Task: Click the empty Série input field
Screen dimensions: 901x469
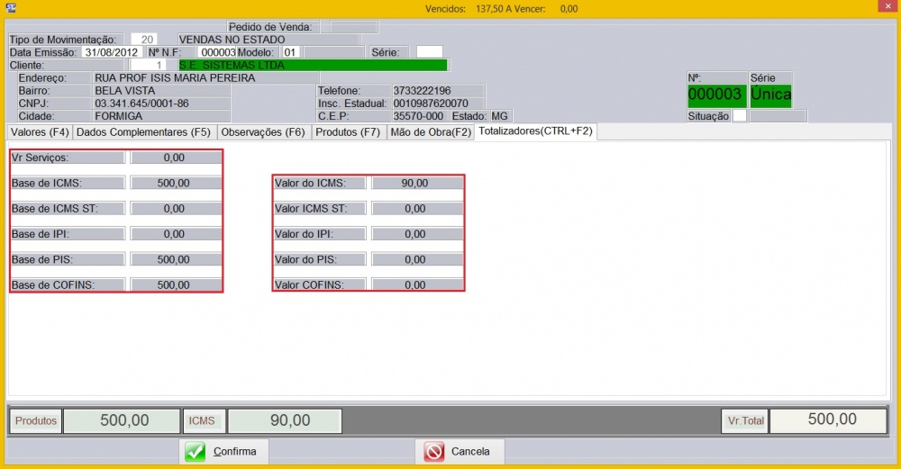Action: [x=429, y=52]
